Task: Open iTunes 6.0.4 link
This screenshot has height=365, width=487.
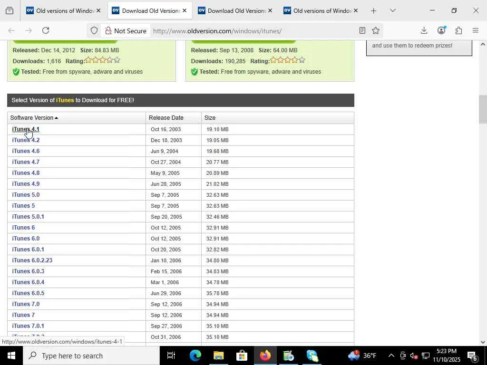Action: [x=28, y=282]
